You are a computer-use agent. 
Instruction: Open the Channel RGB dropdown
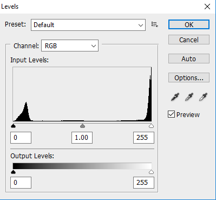[x=70, y=46]
